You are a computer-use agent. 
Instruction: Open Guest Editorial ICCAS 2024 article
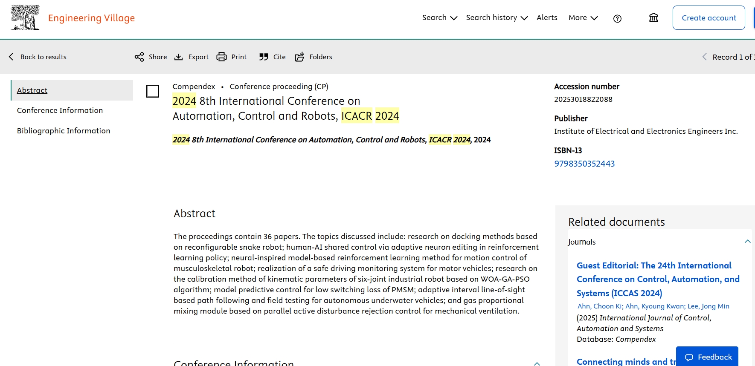coord(658,279)
